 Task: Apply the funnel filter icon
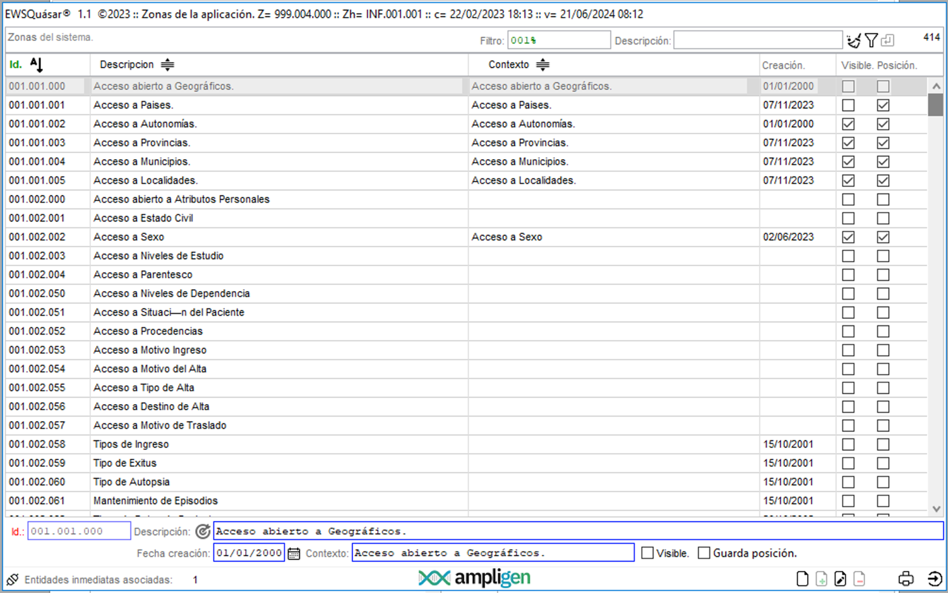click(x=872, y=41)
